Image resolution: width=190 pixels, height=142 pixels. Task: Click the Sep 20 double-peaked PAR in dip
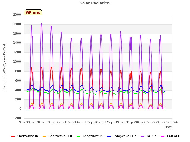pyautogui.click(x=131, y=50)
